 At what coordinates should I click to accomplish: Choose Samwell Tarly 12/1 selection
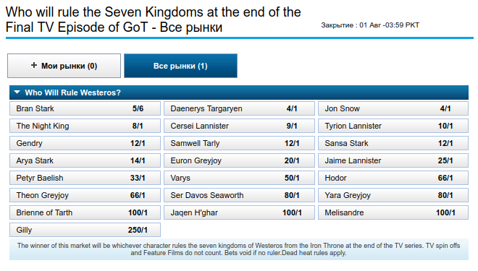pyautogui.click(x=239, y=143)
